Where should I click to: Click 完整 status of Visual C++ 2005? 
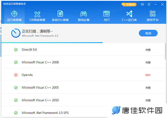[148, 88]
